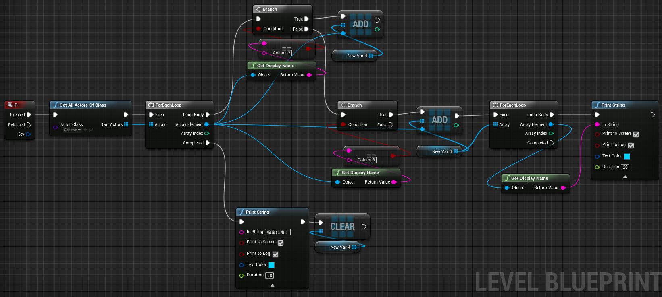The height and width of the screenshot is (297, 662).
Task: Click exec output pin on bottom Print String
Action: click(x=303, y=222)
